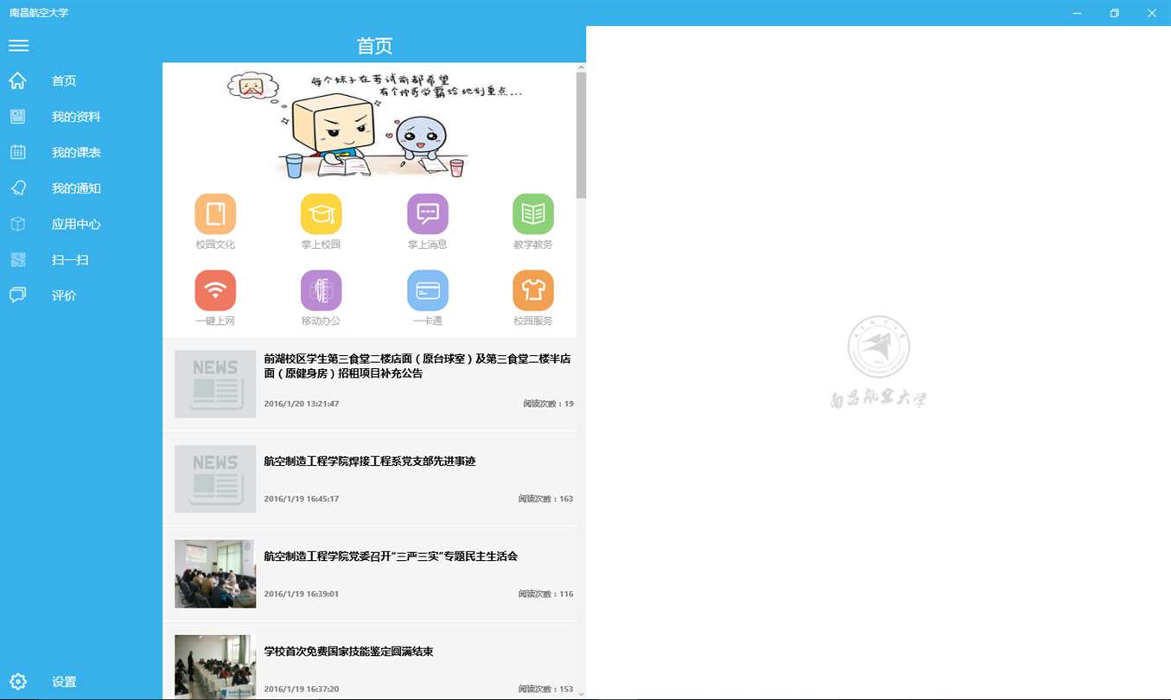Open the 教学教务 book icon
1171x700 pixels.
[x=533, y=214]
